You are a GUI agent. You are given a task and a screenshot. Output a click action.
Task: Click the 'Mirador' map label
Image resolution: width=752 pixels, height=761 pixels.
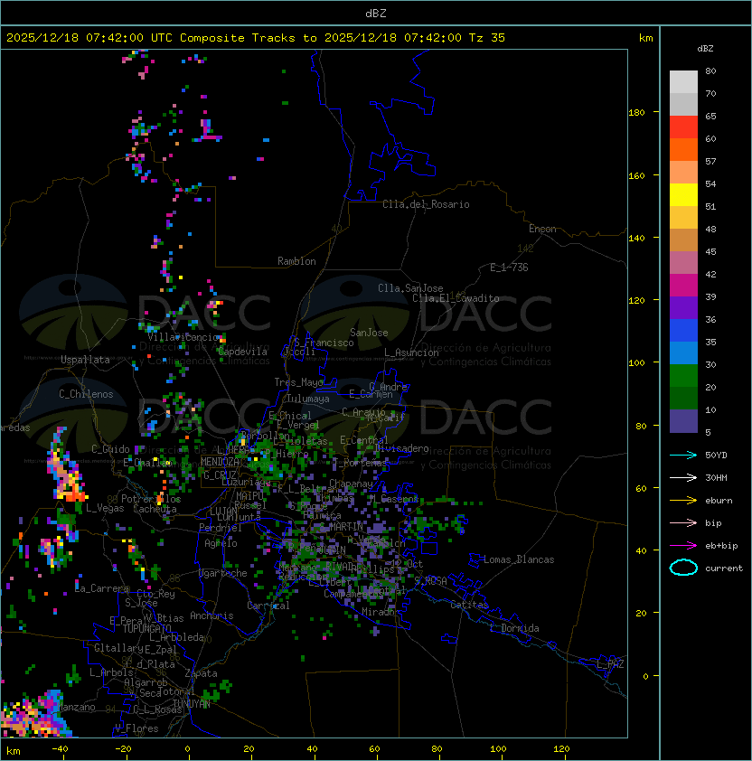pos(381,612)
